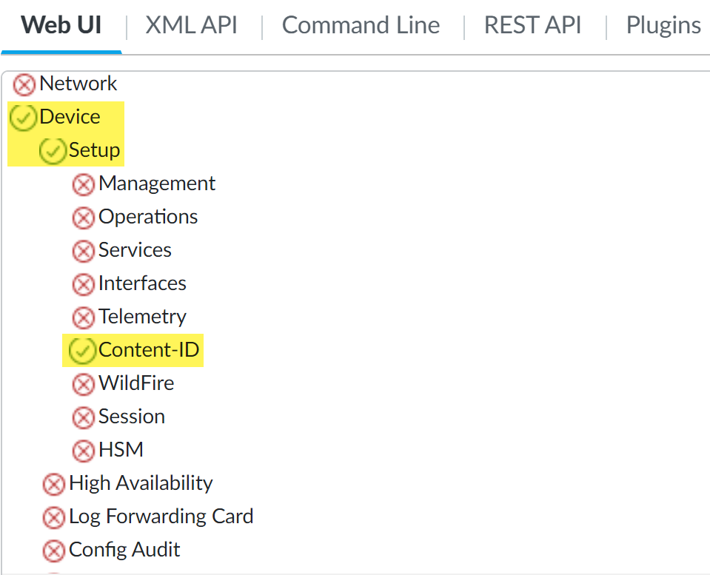Toggle the Session permission state

pyautogui.click(x=83, y=417)
